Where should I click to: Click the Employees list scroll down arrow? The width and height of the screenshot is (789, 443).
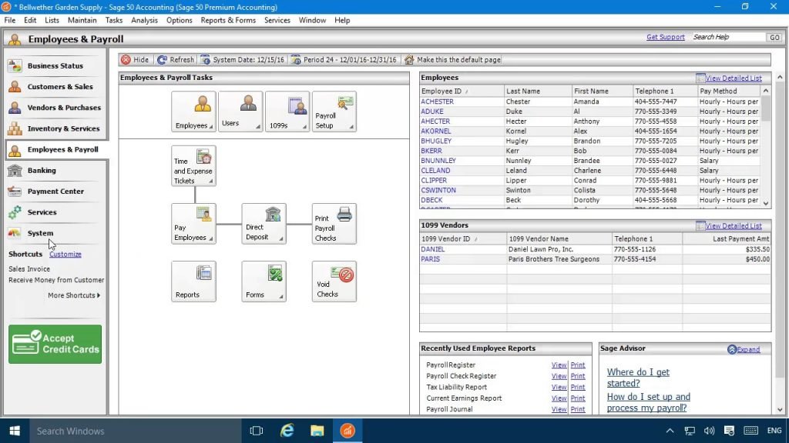pos(766,203)
